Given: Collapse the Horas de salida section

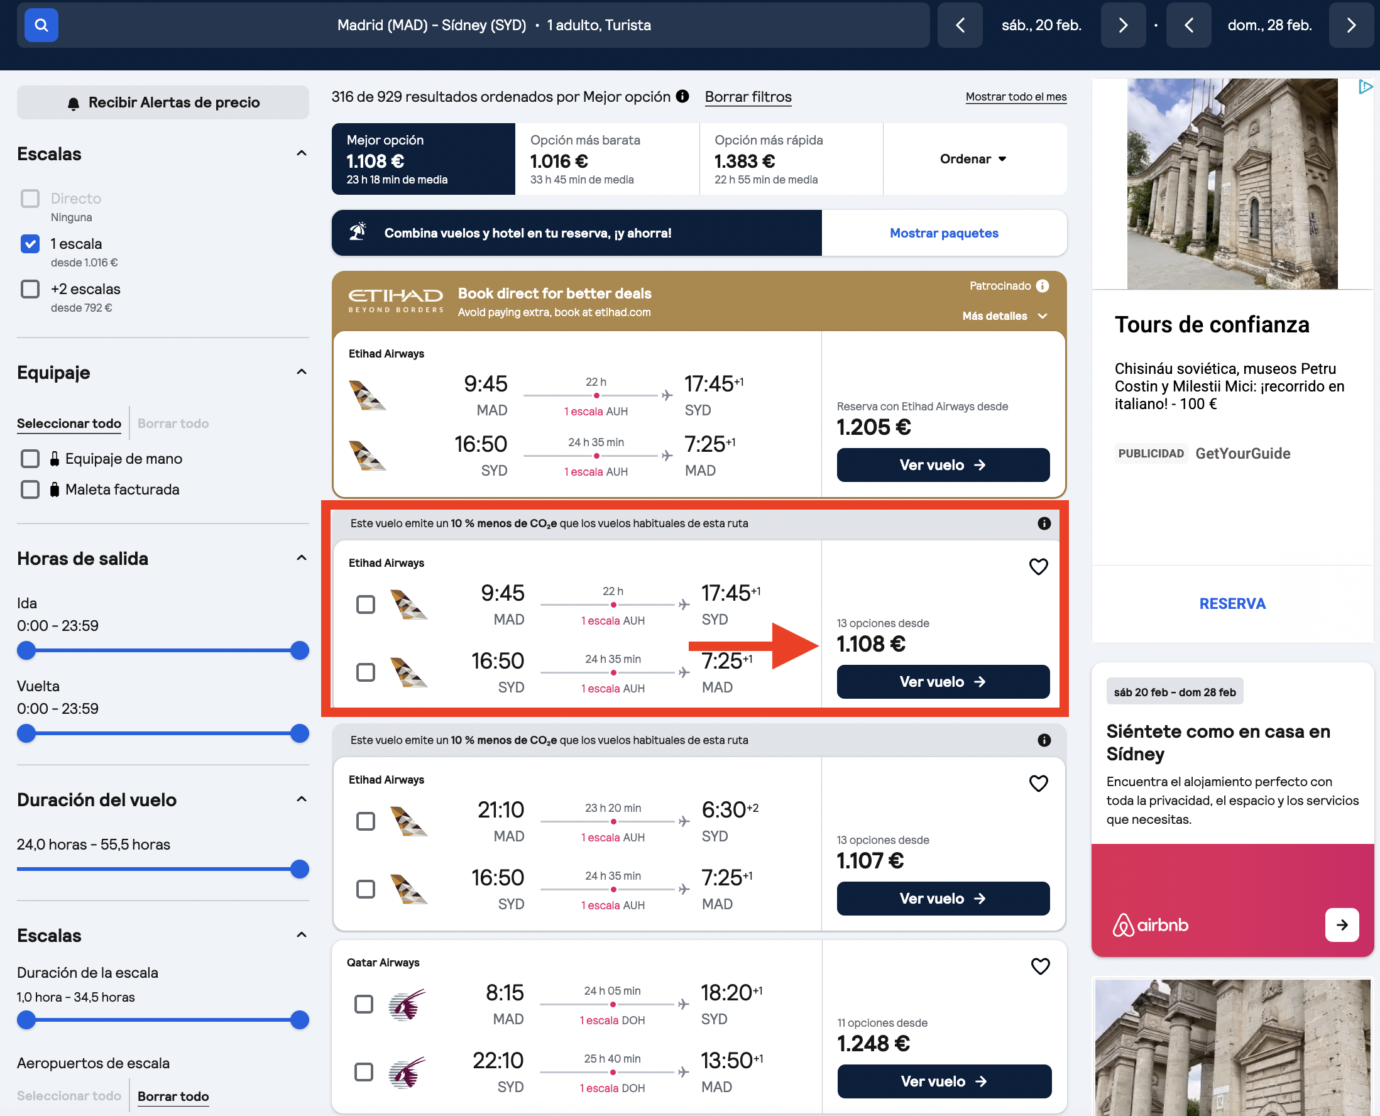Looking at the screenshot, I should tap(302, 557).
